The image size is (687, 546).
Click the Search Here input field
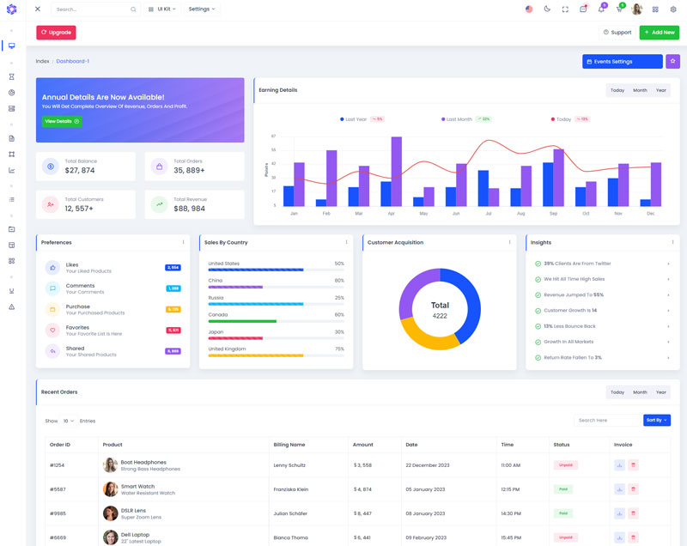[606, 421]
